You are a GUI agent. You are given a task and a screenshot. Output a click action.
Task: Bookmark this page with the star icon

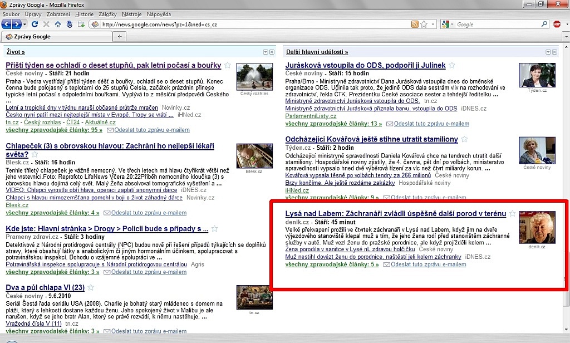pyautogui.click(x=424, y=24)
